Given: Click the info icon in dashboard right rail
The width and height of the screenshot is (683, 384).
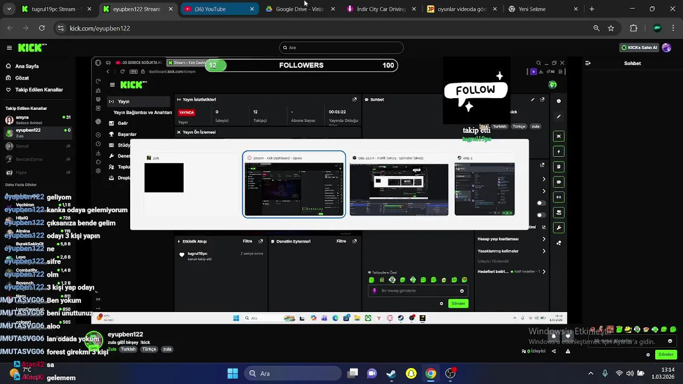Looking at the screenshot, I should [559, 101].
